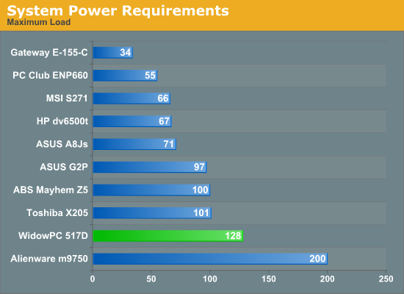
Task: Click the axis tick label 0
Action: pos(93,279)
